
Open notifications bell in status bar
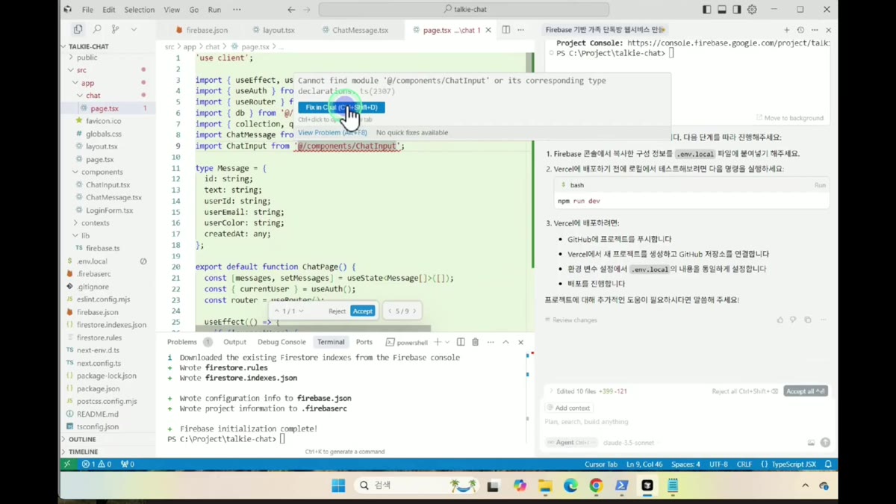pos(828,464)
